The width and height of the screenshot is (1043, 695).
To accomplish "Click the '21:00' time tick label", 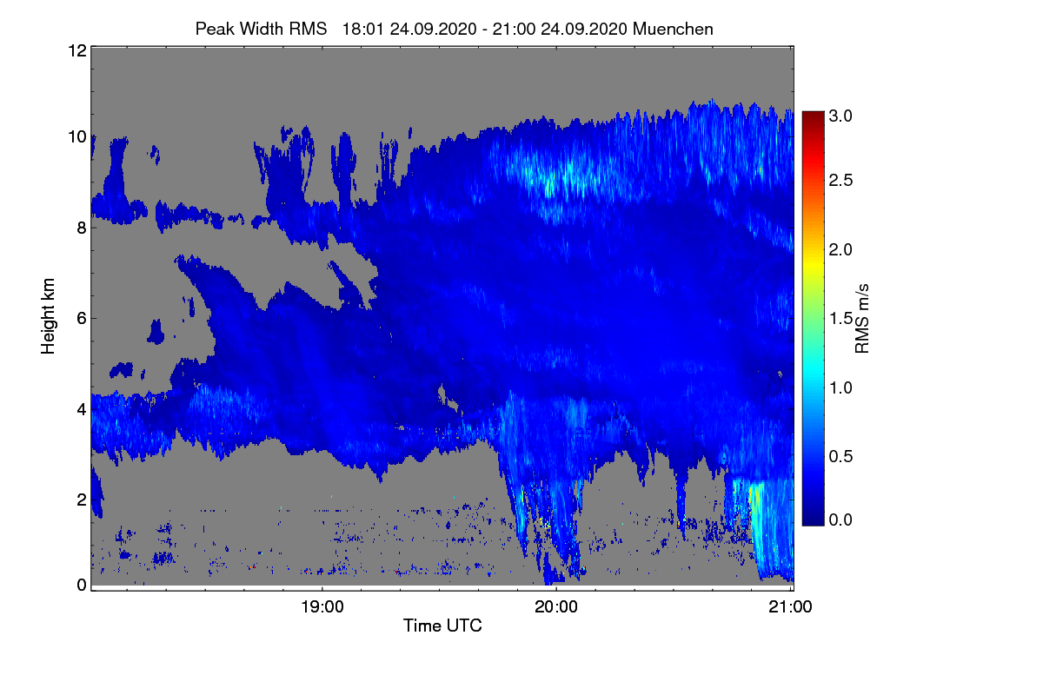I will [x=791, y=606].
